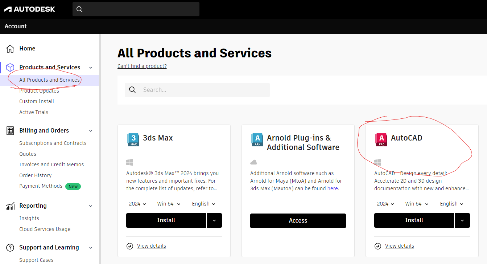Click the Windows platform icon on the AutoCAD card
This screenshot has width=487, height=264.
click(377, 162)
